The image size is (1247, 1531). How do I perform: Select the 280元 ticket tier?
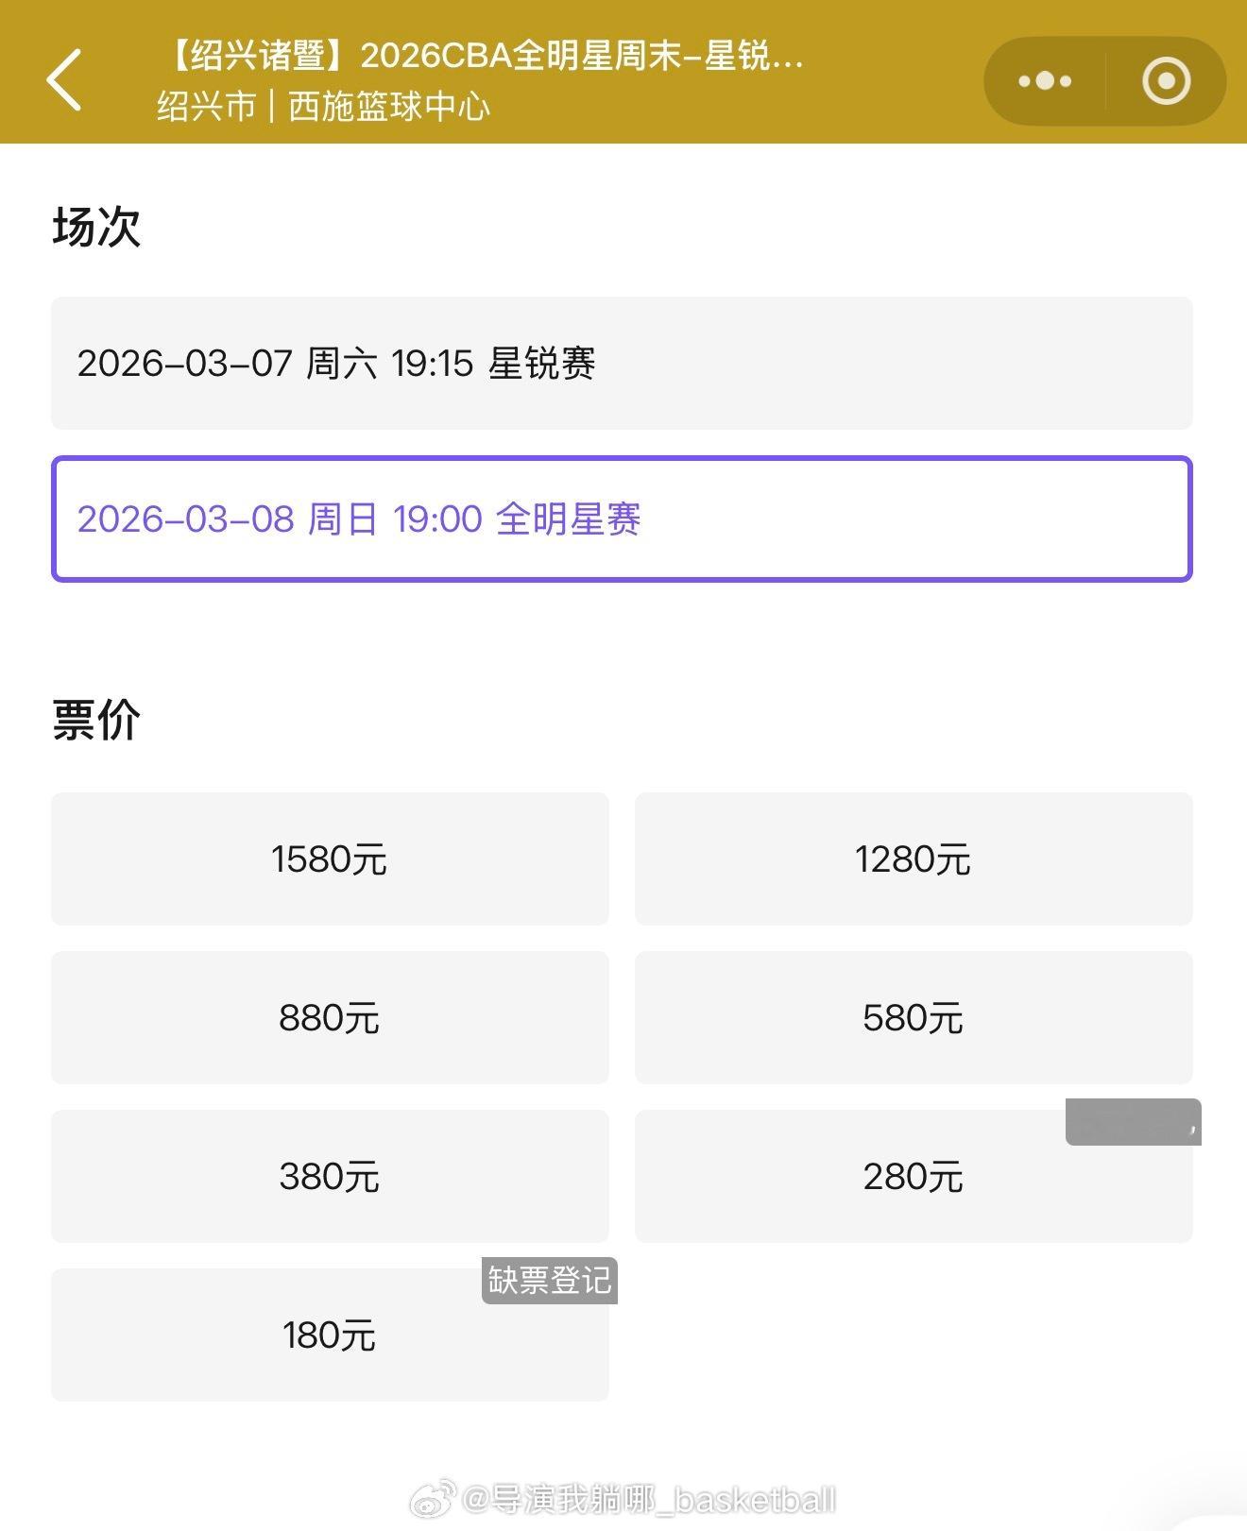click(914, 1177)
